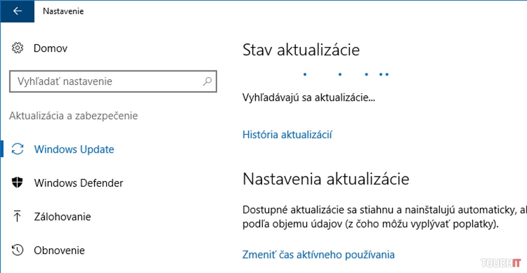Click the Stav aktualizácie heading

coord(301,50)
